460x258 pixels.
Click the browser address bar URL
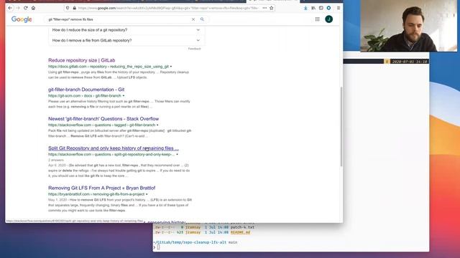tap(168, 8)
